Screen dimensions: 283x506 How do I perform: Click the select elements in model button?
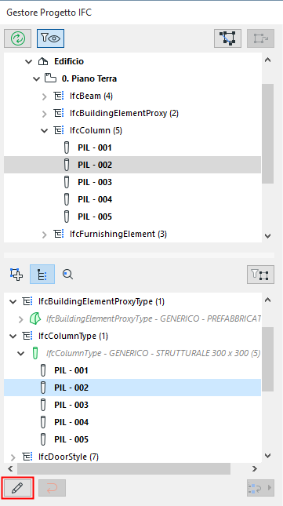227,38
